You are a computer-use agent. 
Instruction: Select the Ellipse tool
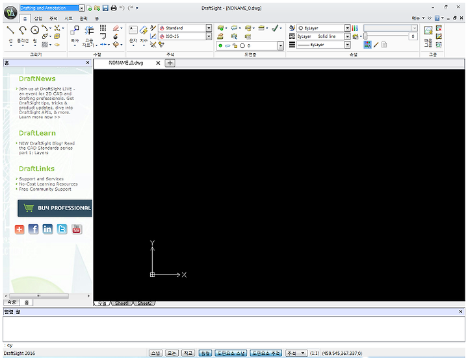[45, 36]
